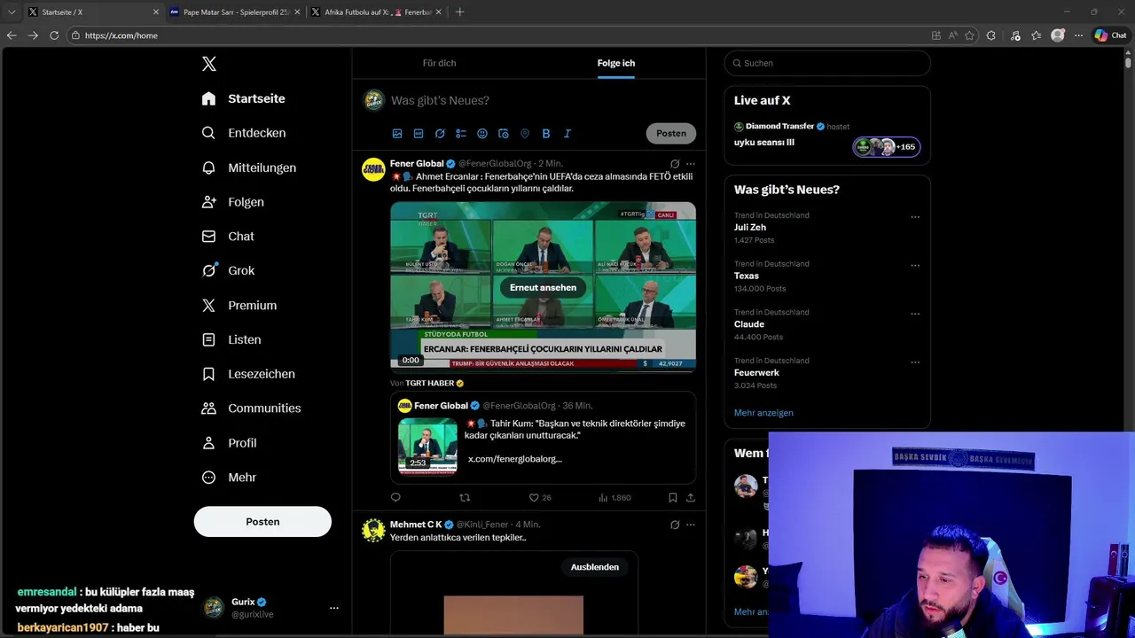Bookmark the Fener Global post
The height and width of the screenshot is (638, 1135).
(x=673, y=498)
